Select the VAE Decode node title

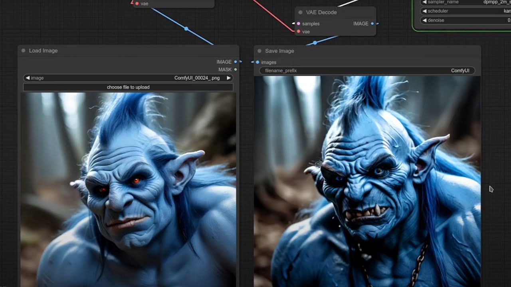321,12
